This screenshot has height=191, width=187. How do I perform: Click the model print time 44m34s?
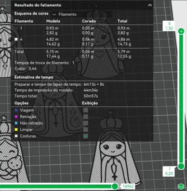coord(90,90)
